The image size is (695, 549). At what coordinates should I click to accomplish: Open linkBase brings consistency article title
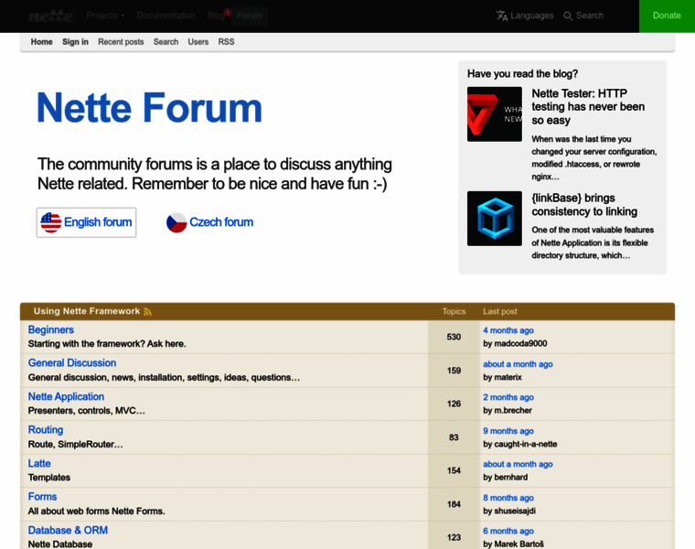pyautogui.click(x=584, y=205)
